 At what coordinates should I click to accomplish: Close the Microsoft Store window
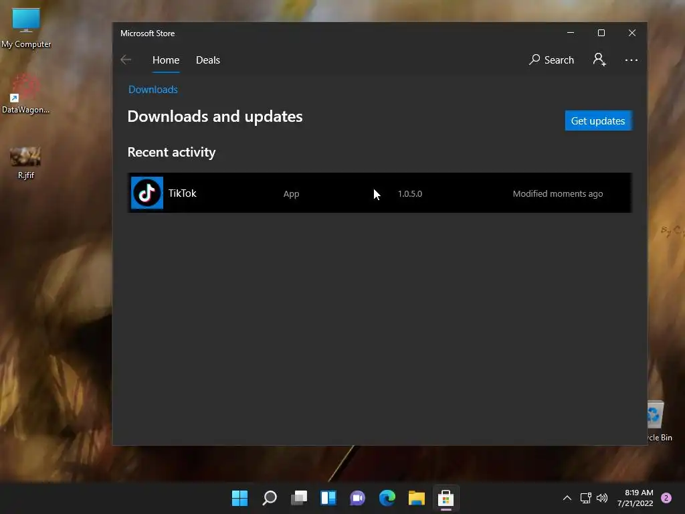(x=632, y=33)
